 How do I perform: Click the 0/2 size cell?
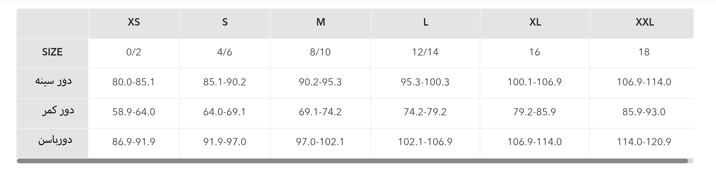click(x=134, y=52)
